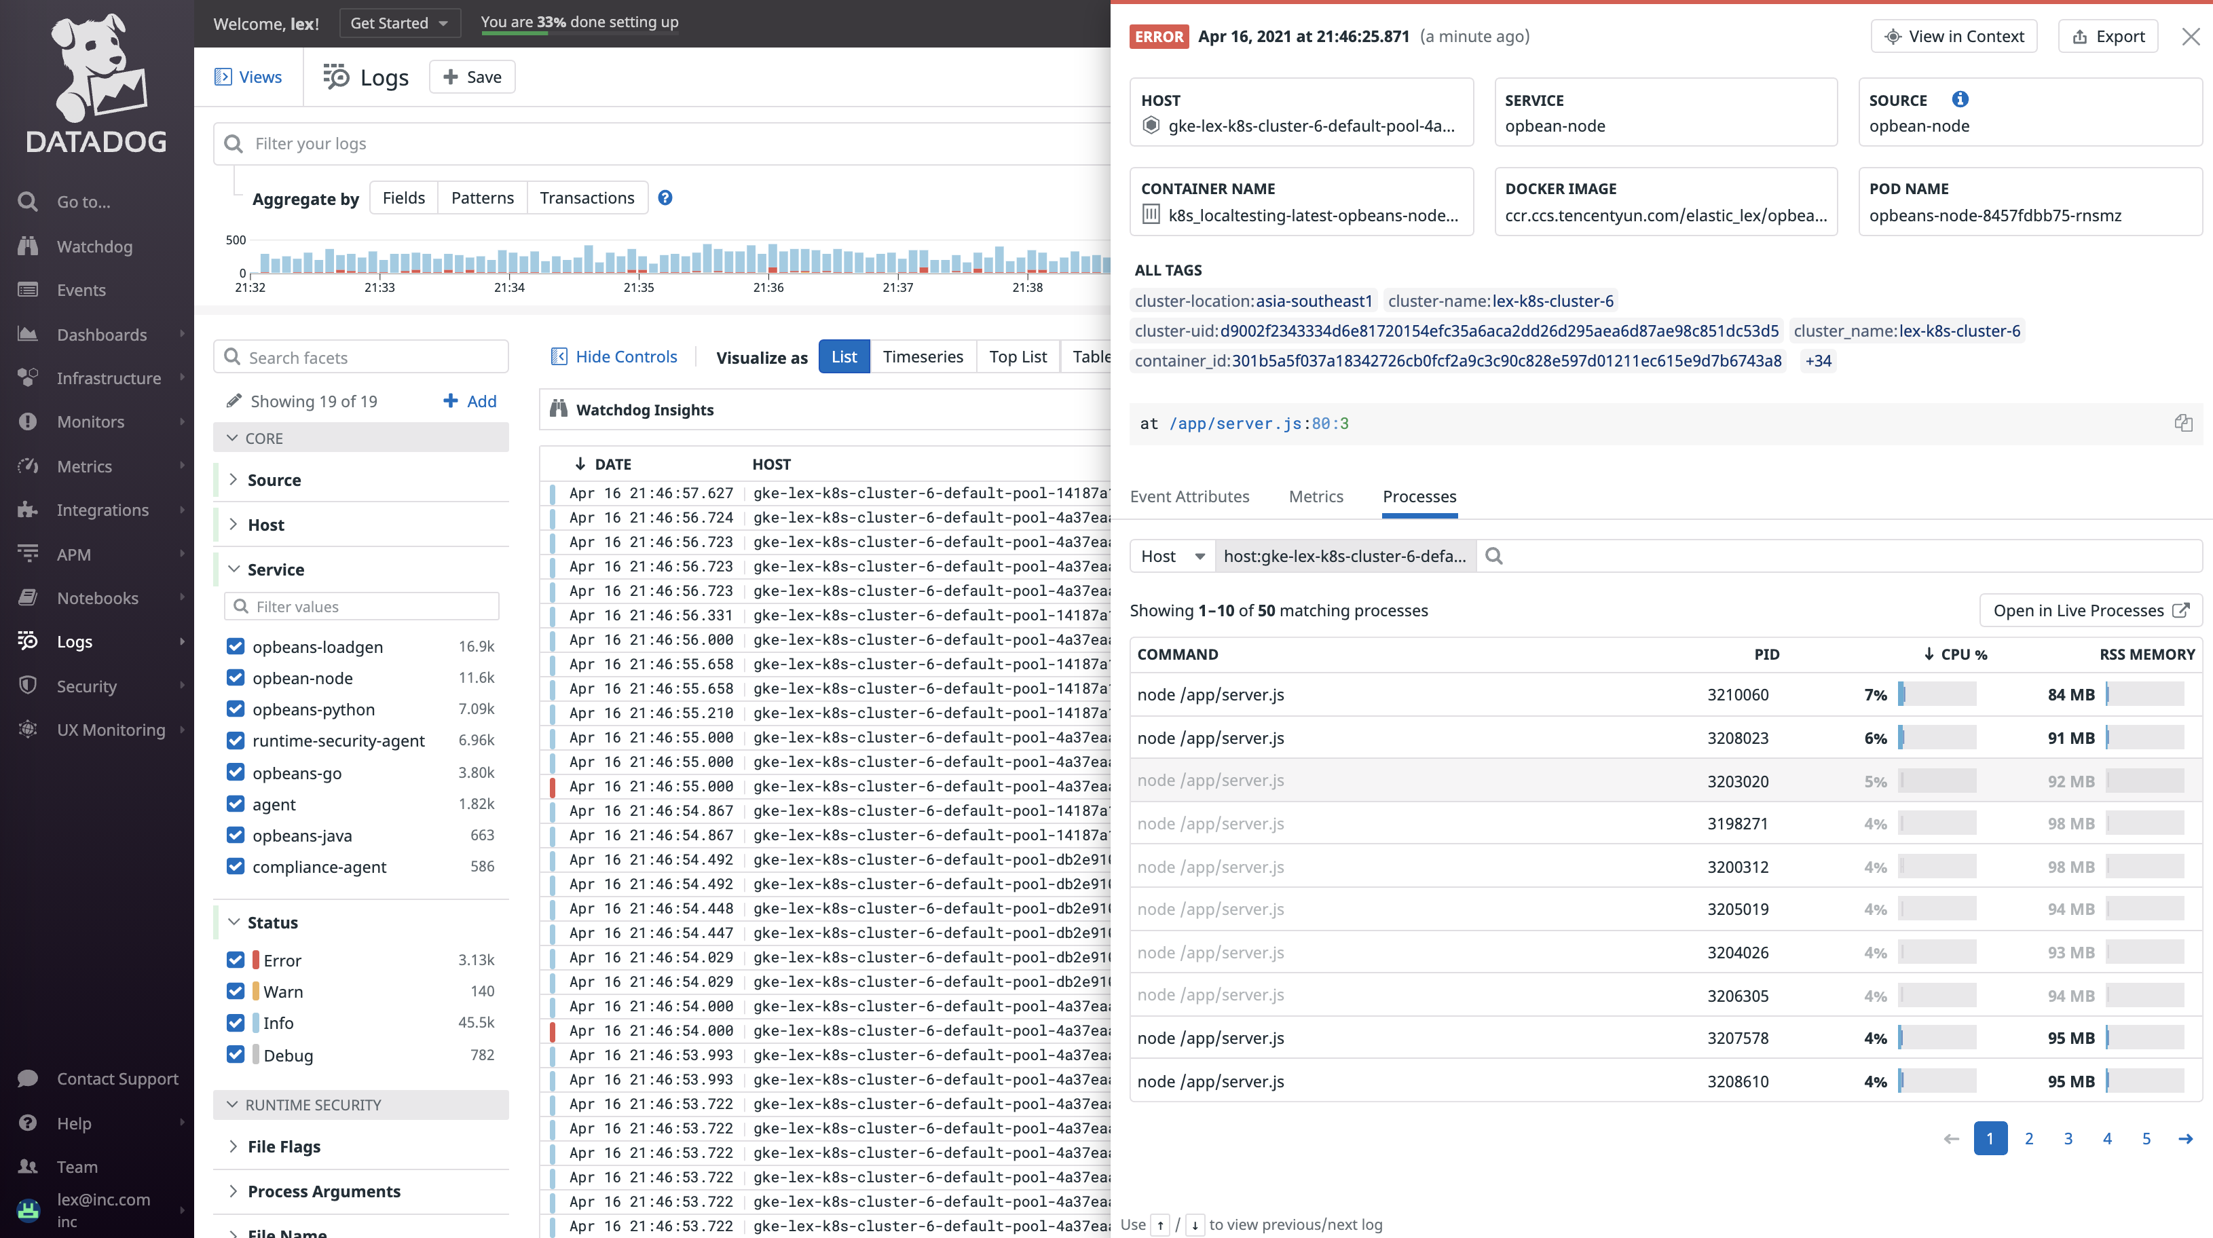
Task: Open the Security section
Action: [86, 686]
